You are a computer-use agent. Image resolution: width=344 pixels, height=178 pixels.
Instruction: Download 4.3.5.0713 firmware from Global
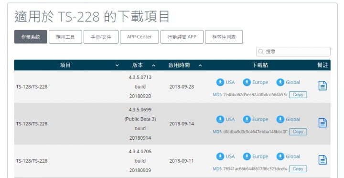[x=288, y=82]
